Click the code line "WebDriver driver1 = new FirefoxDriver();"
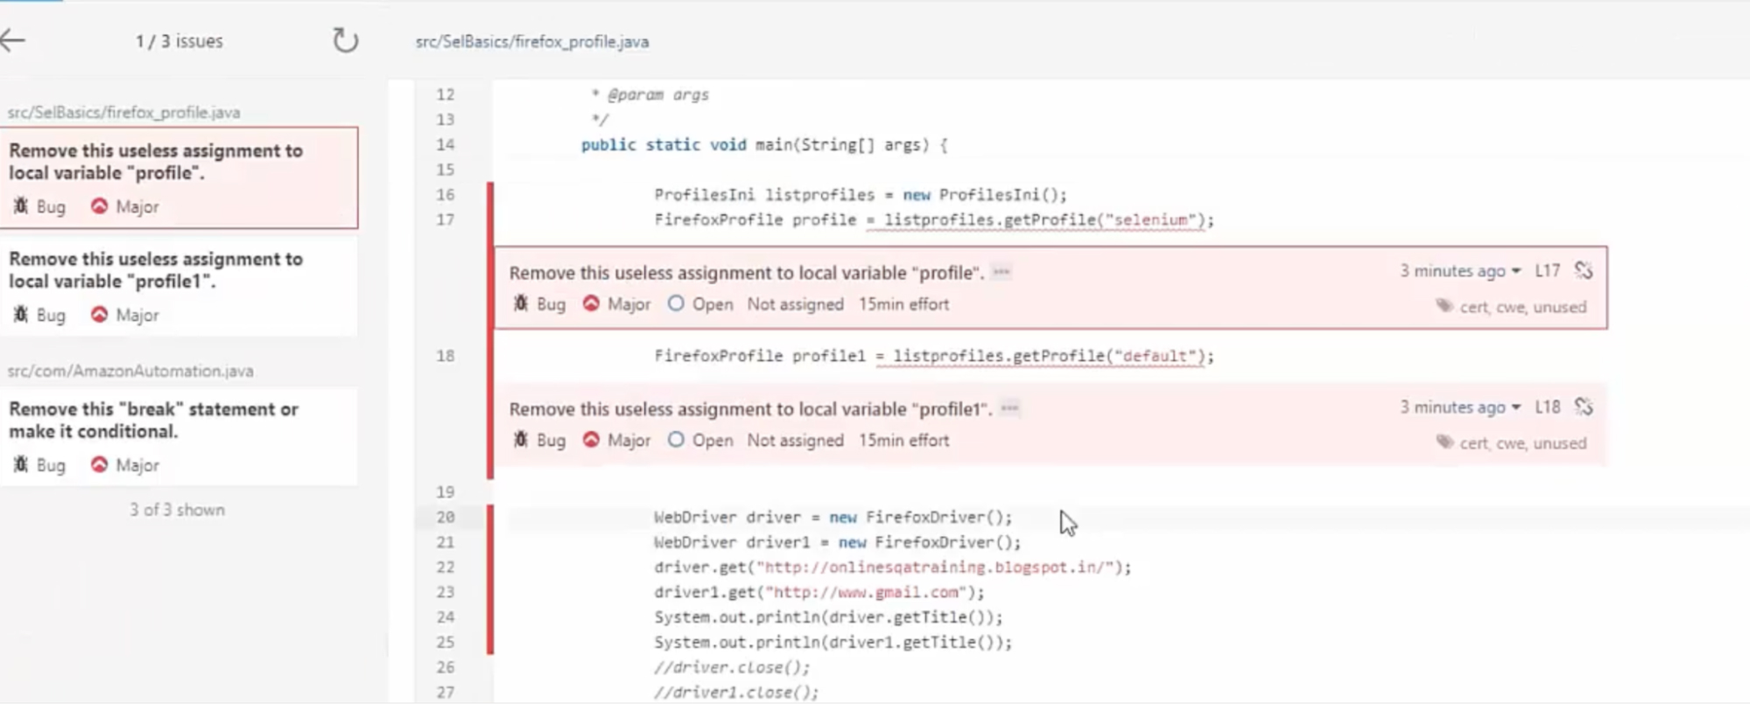The height and width of the screenshot is (704, 1750). click(838, 542)
